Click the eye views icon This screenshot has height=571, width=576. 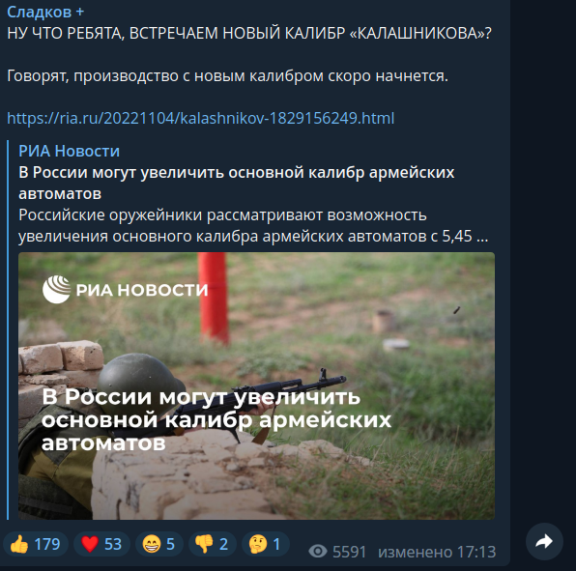[x=318, y=551]
